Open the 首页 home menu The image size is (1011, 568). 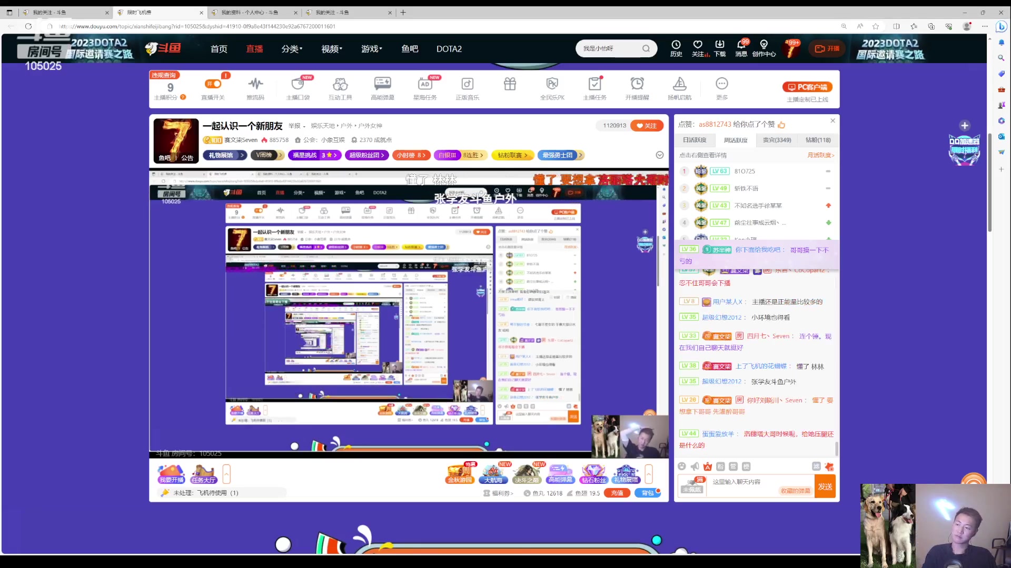[219, 49]
